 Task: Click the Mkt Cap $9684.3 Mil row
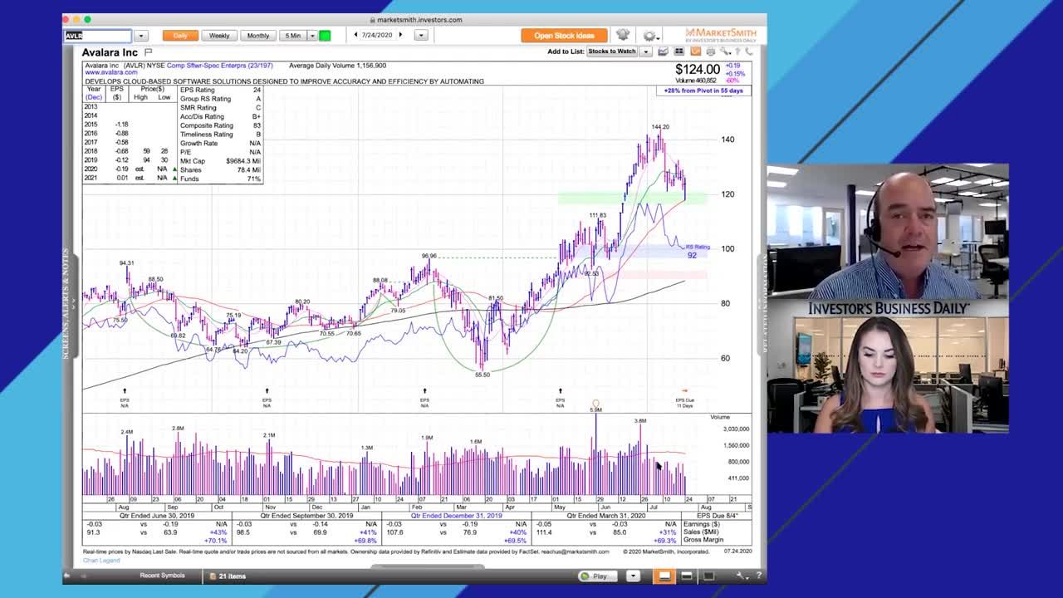tap(220, 161)
